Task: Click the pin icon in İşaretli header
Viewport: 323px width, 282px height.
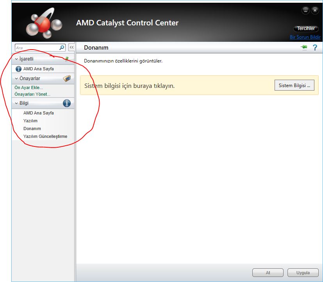Action: 67,59
